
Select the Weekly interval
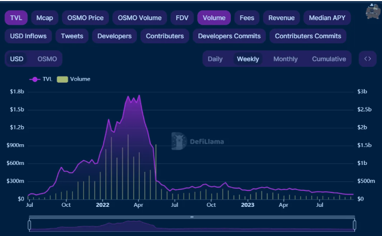point(248,59)
